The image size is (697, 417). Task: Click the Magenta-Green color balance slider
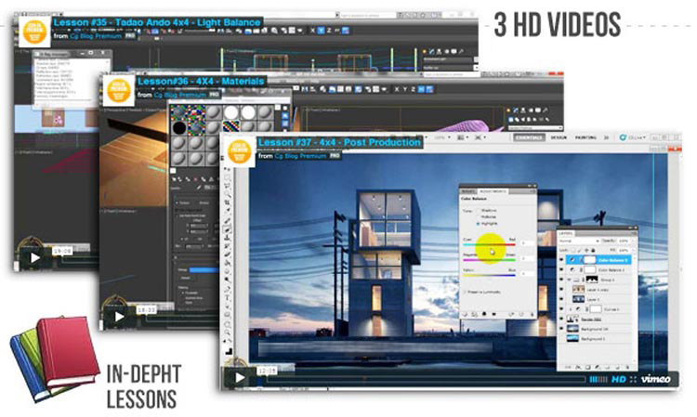[489, 260]
